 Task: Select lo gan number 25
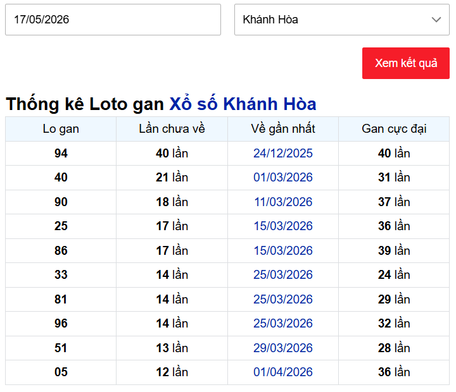coord(61,226)
